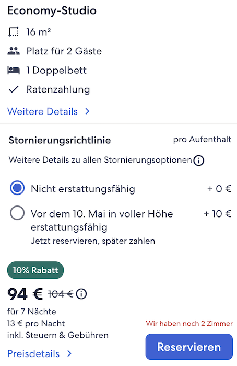
Task: Click Jetzt reservieren, später zahlen text
Action: (x=93, y=241)
